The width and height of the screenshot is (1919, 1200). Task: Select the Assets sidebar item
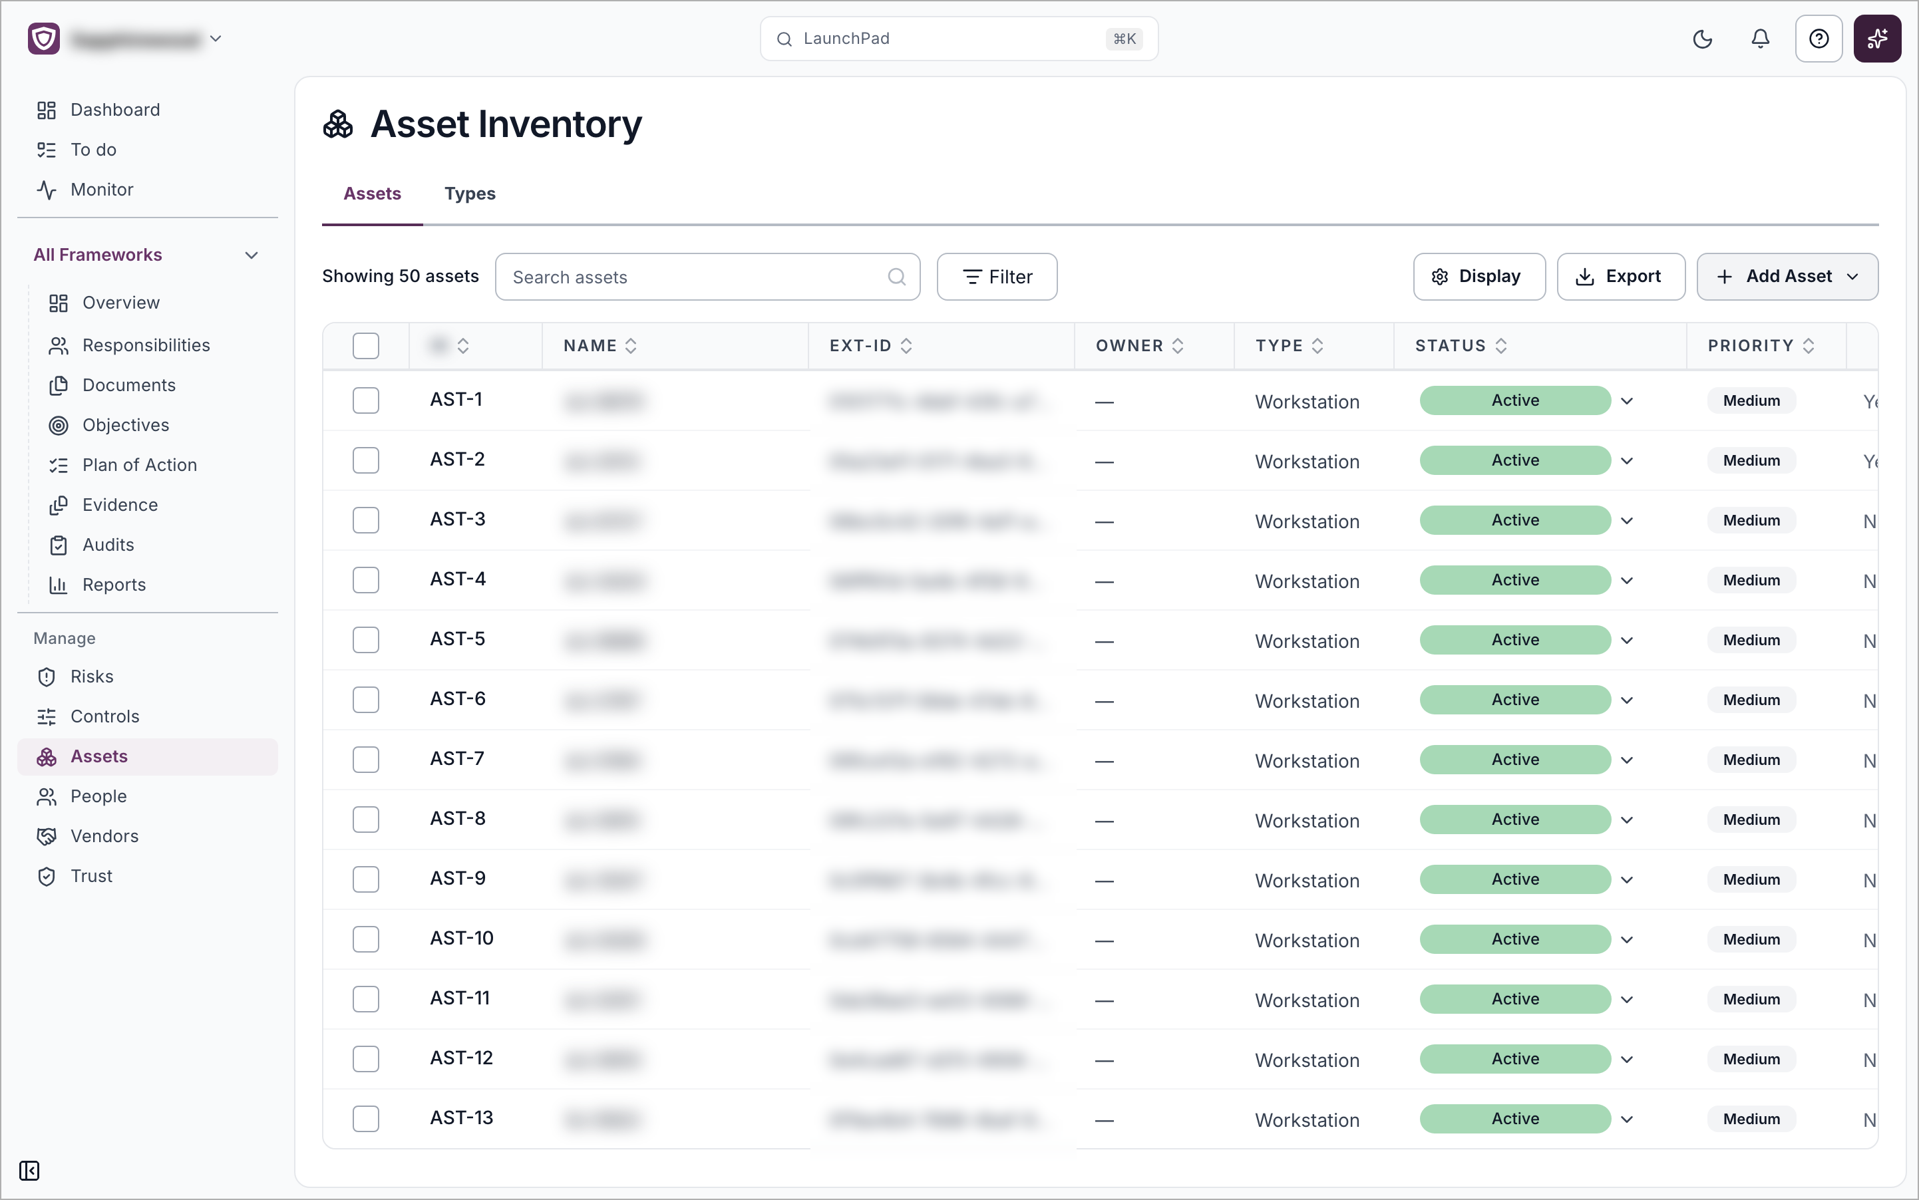tap(148, 756)
